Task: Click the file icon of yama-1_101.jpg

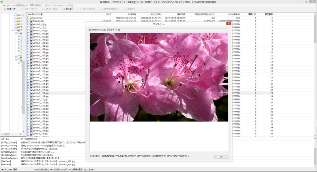Action: coord(31,37)
